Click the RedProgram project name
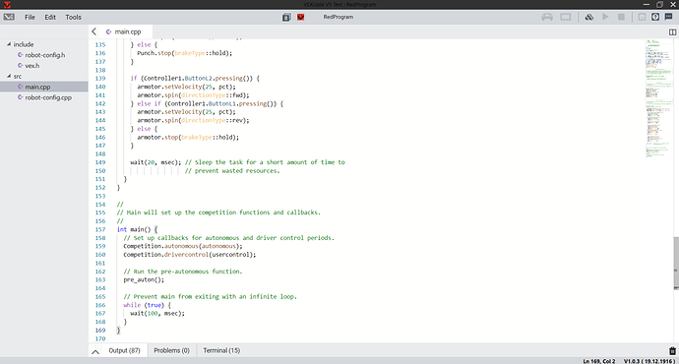 point(339,17)
